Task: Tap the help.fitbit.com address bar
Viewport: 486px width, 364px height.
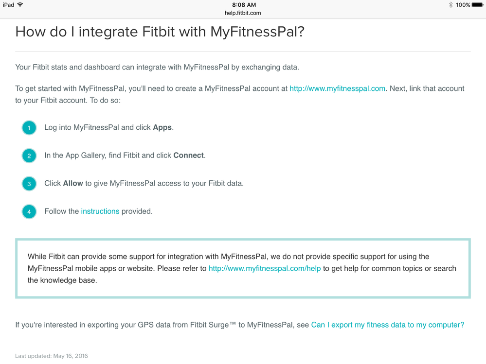Action: coord(243,13)
